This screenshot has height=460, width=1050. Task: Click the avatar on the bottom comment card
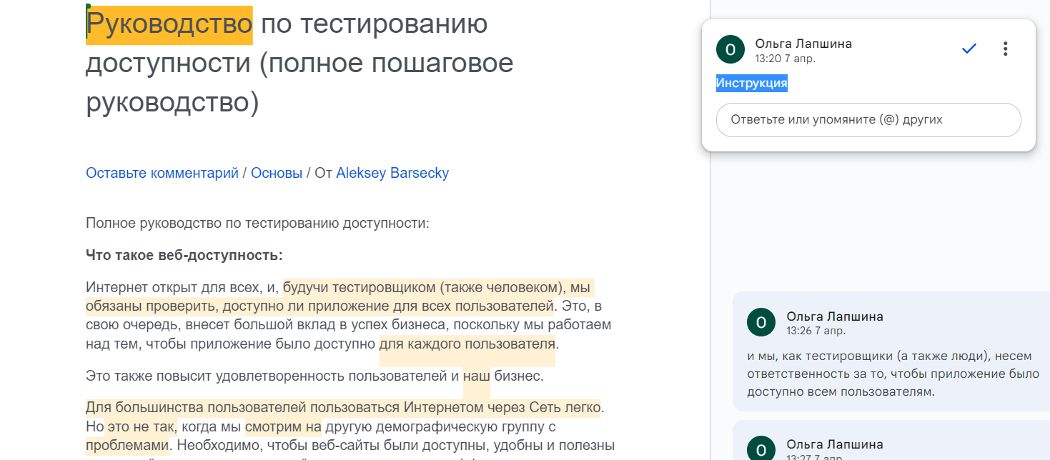(761, 449)
